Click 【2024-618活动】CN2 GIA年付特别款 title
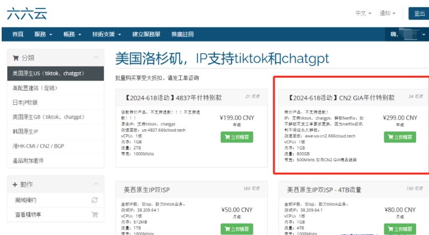429x235 pixels. coord(341,98)
